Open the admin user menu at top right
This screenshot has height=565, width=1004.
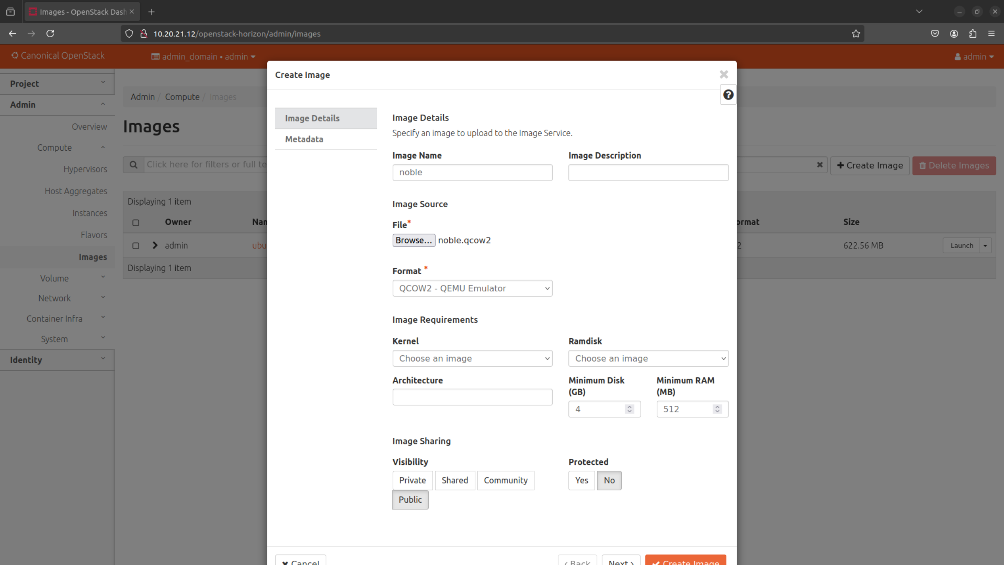click(974, 56)
